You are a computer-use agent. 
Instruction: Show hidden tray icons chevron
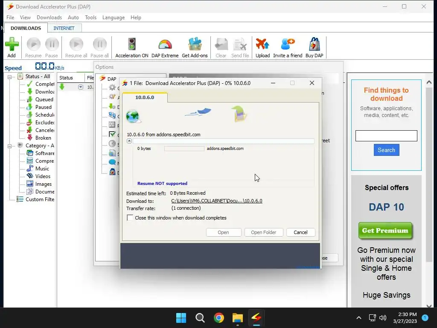click(x=359, y=318)
